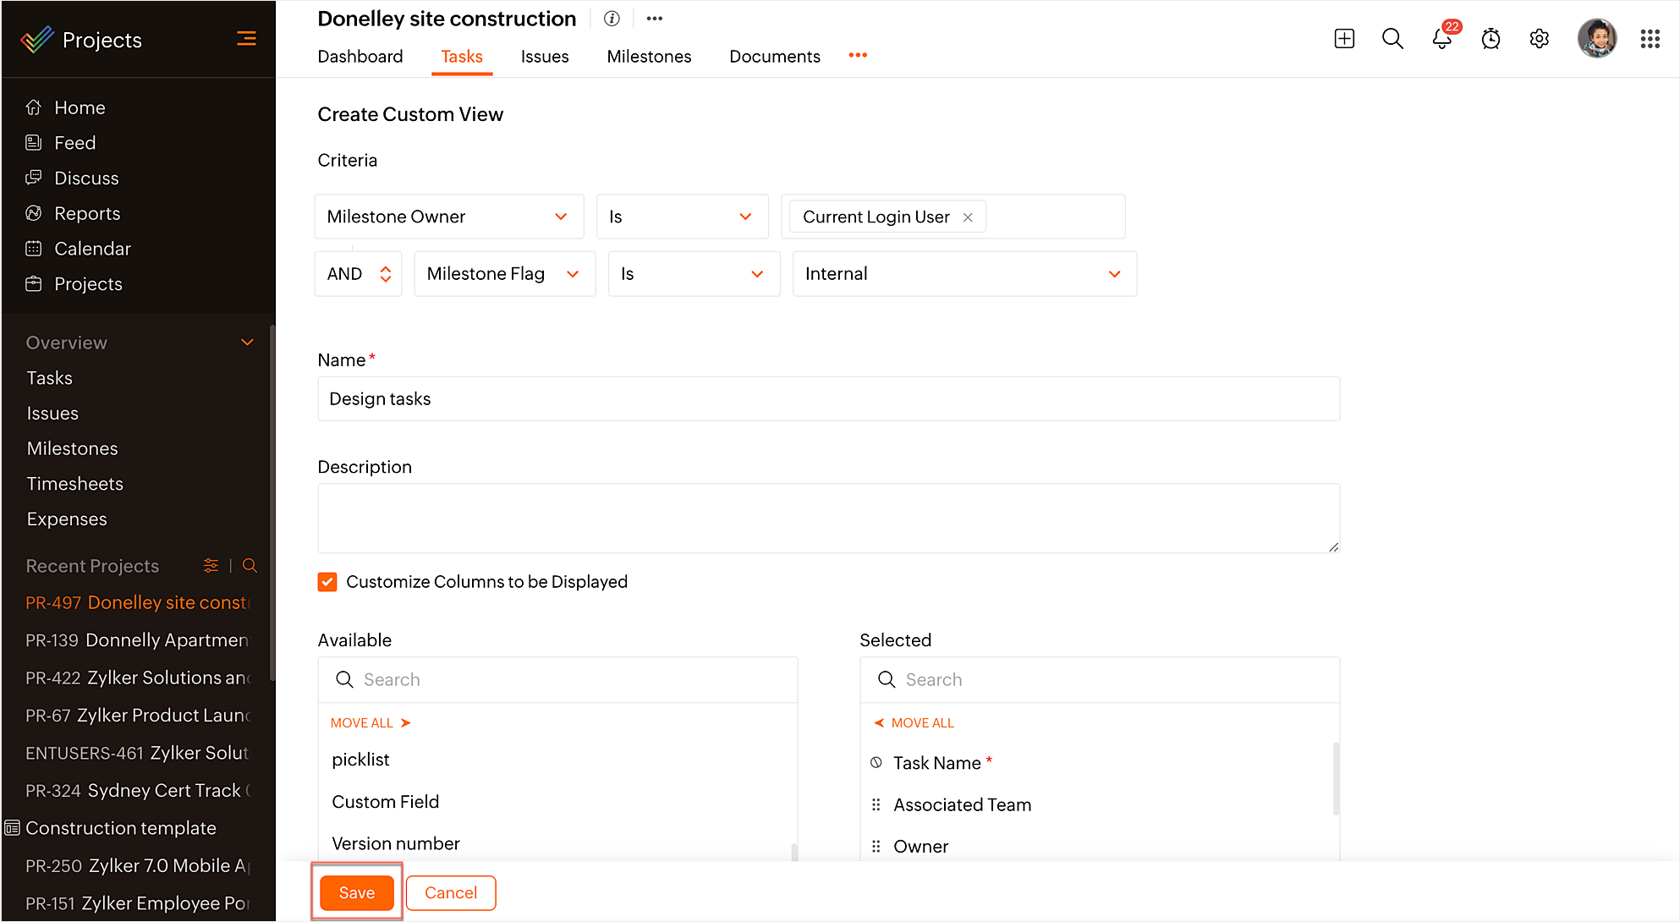Expand the Internal value dropdown
This screenshot has height=922, width=1680.
[x=1114, y=274]
